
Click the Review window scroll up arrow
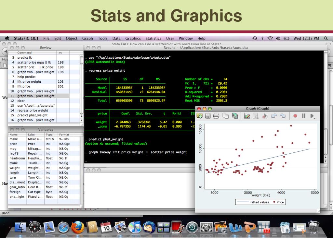coord(82,116)
